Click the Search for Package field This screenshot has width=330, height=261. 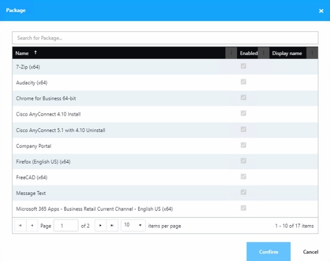165,38
